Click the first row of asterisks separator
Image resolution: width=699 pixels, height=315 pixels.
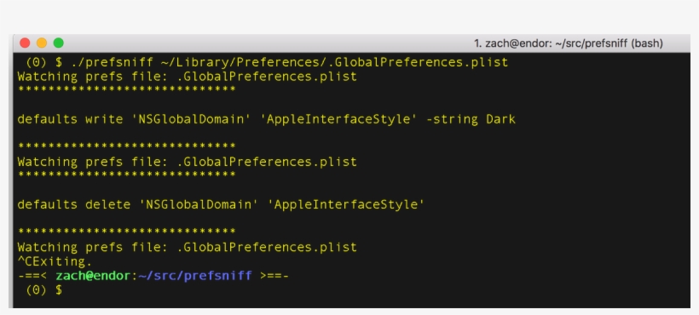127,89
